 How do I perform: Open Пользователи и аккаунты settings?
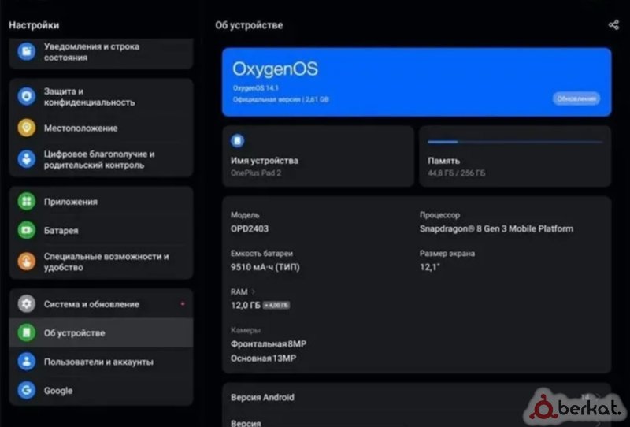101,362
